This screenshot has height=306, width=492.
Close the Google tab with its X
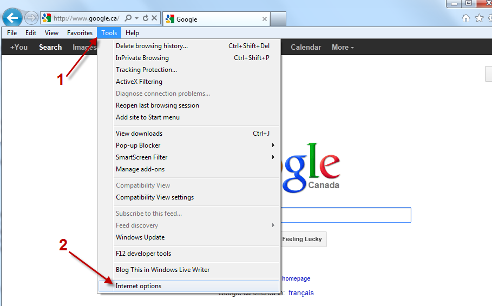[x=265, y=19]
